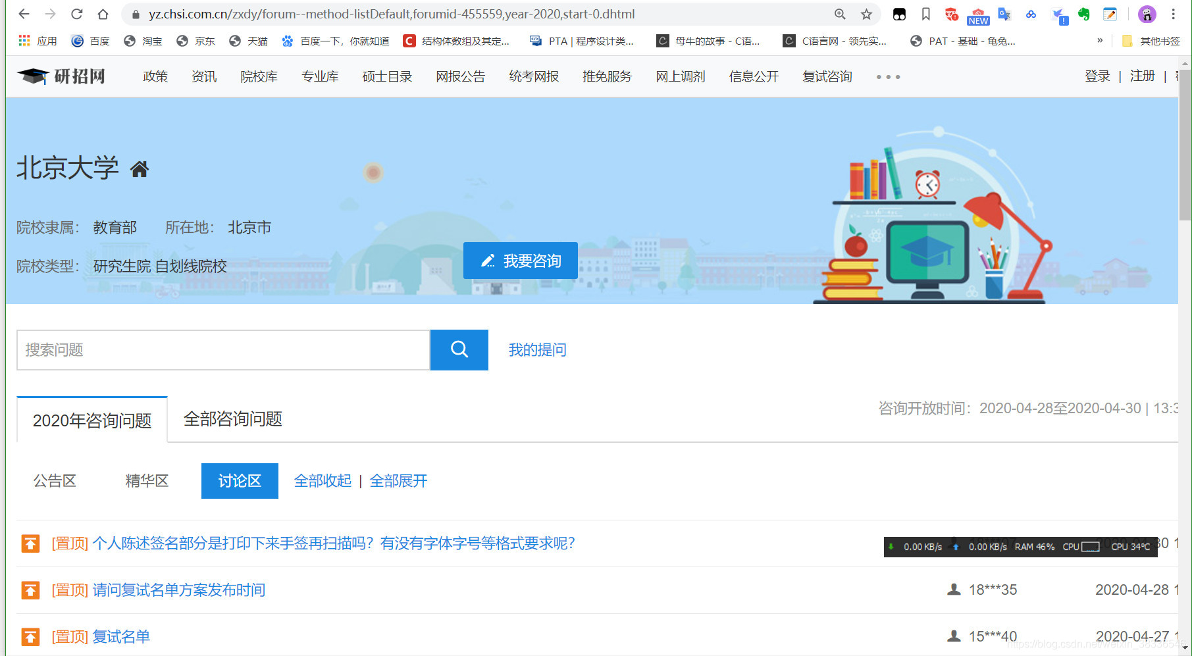The width and height of the screenshot is (1192, 656).
Task: Open the 信息公开 navigation item
Action: click(754, 76)
